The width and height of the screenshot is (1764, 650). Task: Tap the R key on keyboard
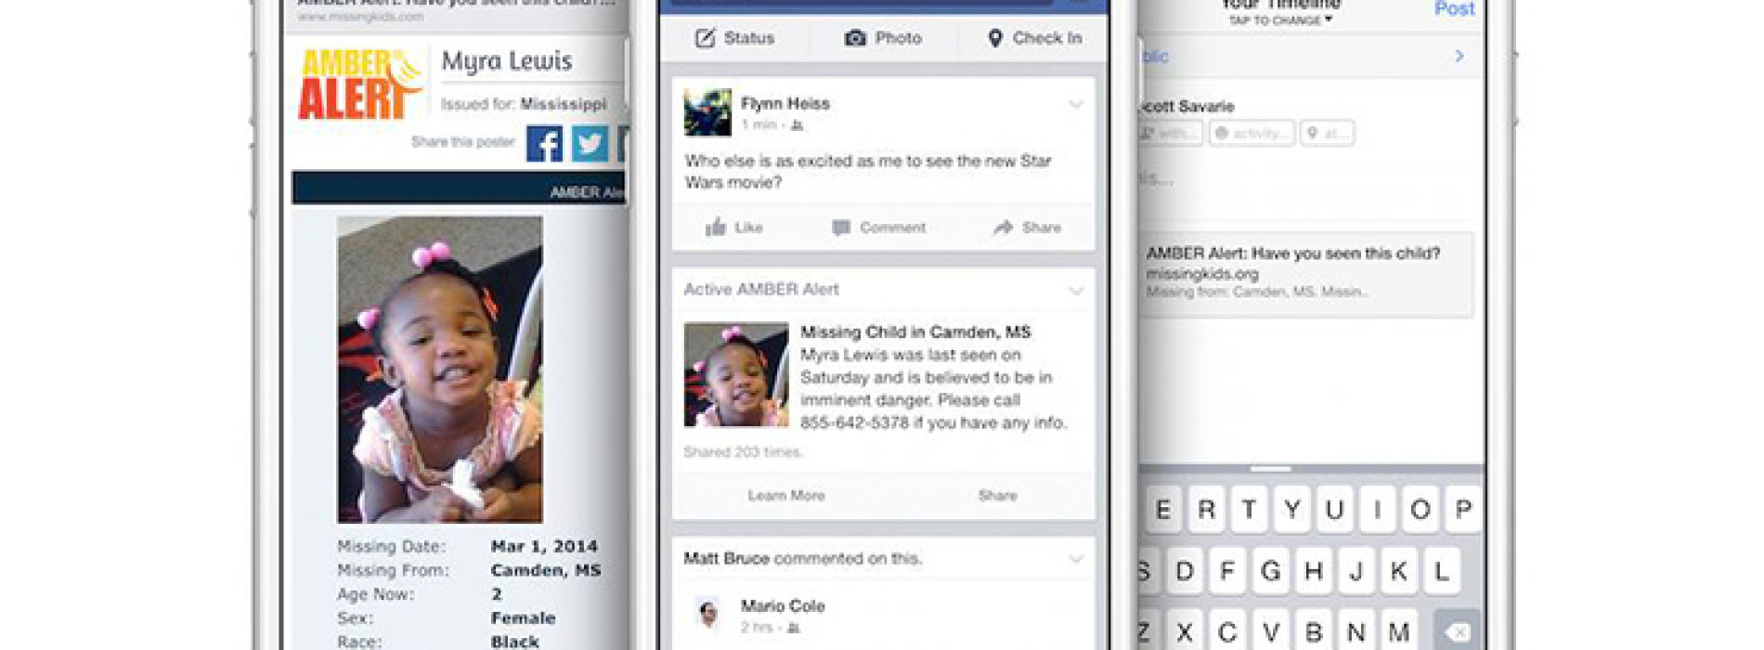coord(1206,510)
